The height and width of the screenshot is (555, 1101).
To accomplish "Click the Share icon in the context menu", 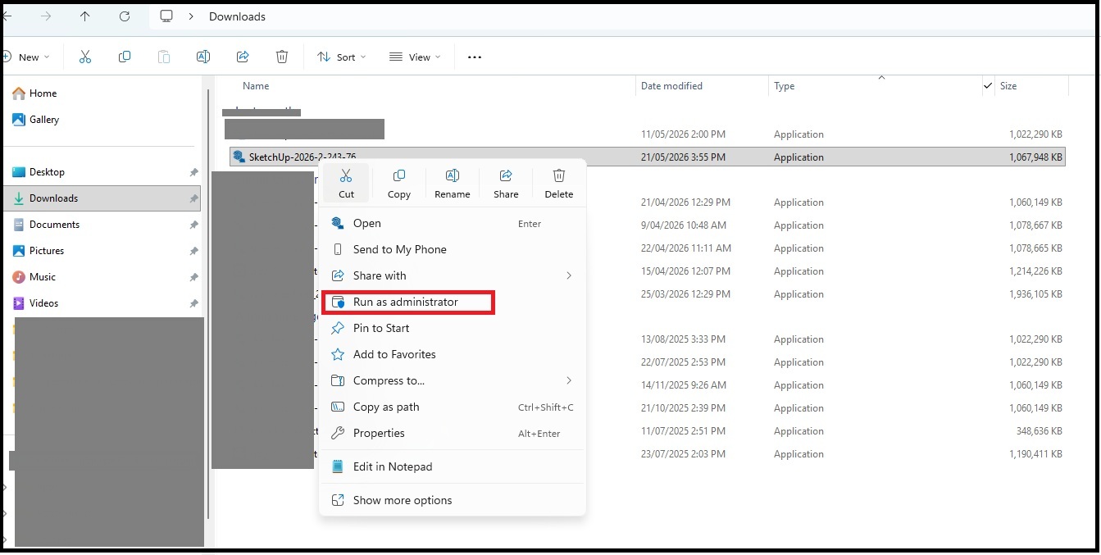I will click(506, 175).
